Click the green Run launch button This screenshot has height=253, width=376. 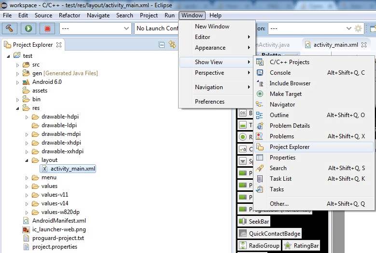[28, 28]
